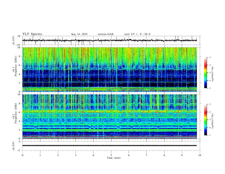
Task: Click the ch.1 spectrogram color scale bar
Action: [x=205, y=73]
